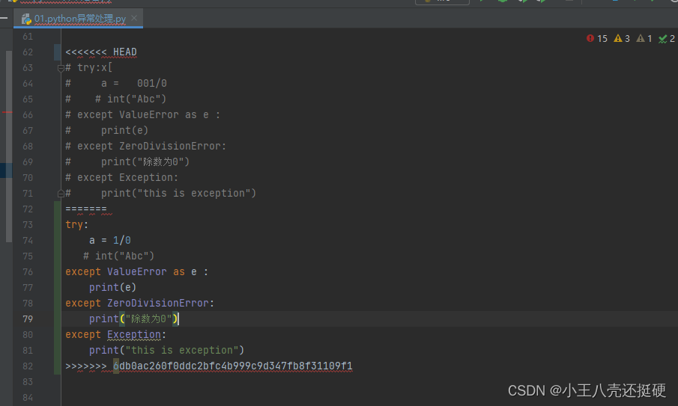The height and width of the screenshot is (406, 678).
Task: Hide the tool window with the minus icon
Action: click(x=4, y=18)
